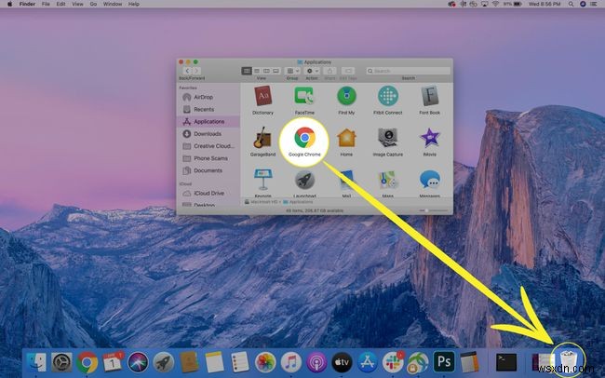The width and height of the screenshot is (605, 378).
Task: Go forward in Finder window
Action: click(196, 71)
